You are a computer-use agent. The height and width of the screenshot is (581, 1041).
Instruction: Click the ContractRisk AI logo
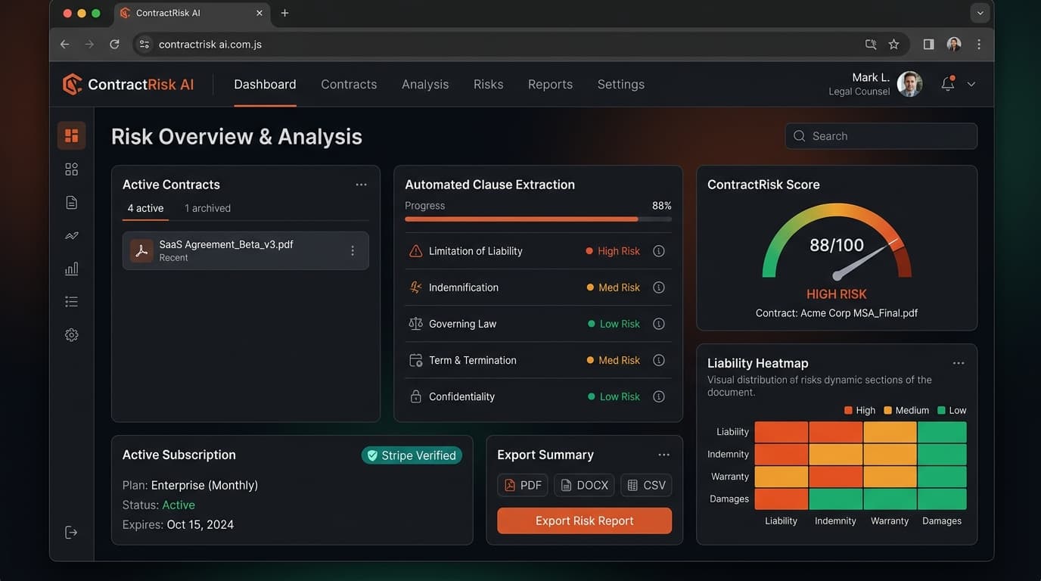[x=128, y=84]
